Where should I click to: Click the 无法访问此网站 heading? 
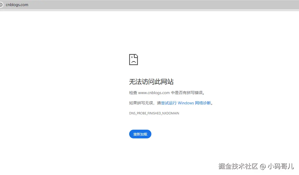[x=151, y=82]
